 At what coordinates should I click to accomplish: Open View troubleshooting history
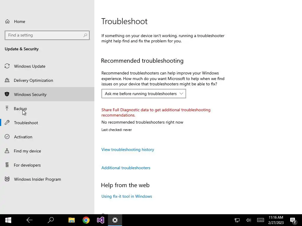tap(128, 149)
